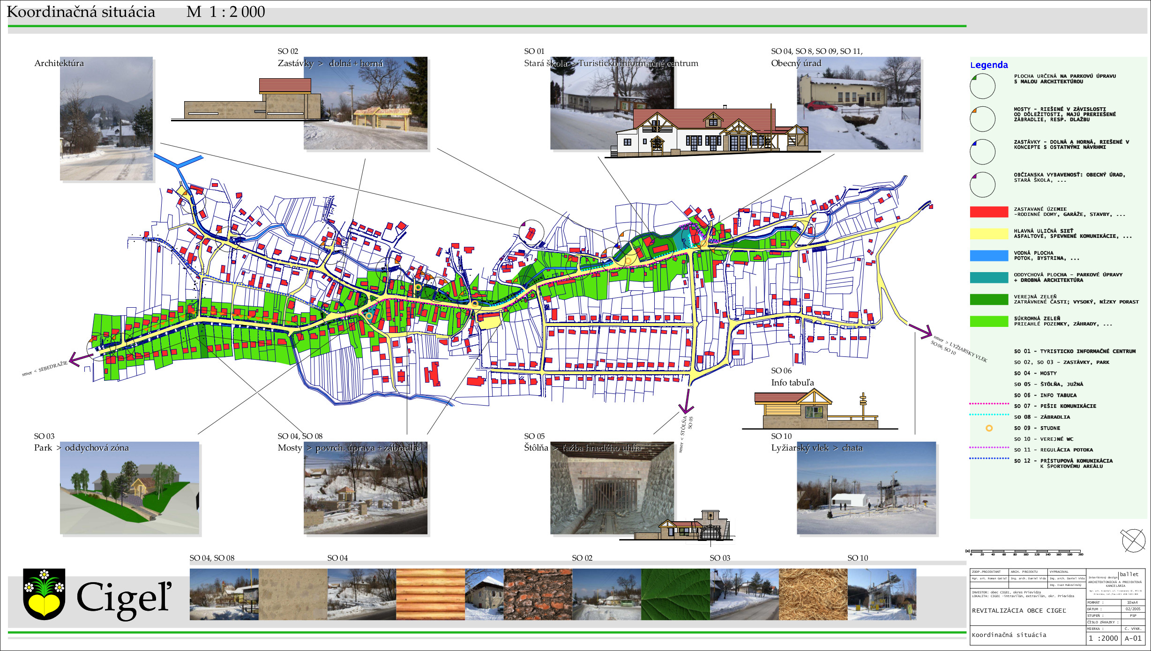Pick the light green Súkromná zeleň swatch
This screenshot has width=1151, height=651.
pyautogui.click(x=989, y=321)
